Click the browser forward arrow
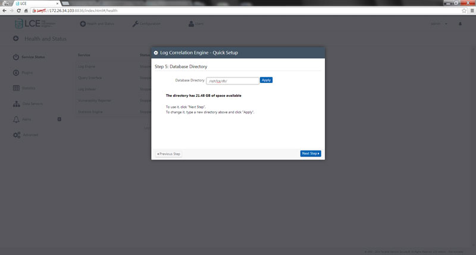Viewport: 476px width, 255px height. (x=11, y=11)
